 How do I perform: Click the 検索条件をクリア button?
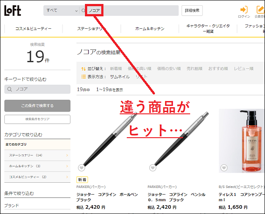(x=37, y=120)
